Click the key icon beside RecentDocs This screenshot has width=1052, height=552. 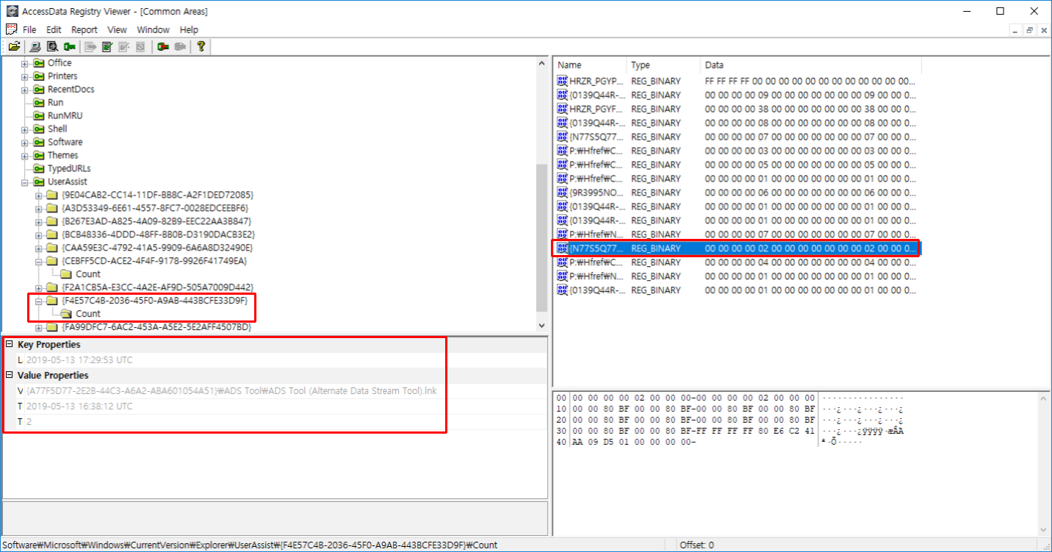pos(39,90)
